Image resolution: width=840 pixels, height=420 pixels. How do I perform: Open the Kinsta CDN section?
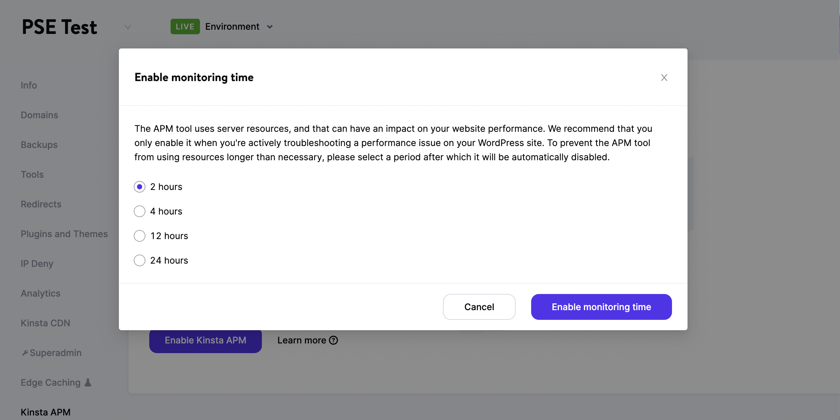tap(45, 322)
